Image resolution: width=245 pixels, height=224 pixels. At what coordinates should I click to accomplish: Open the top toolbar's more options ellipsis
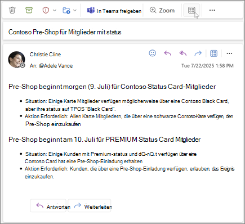[x=212, y=10]
